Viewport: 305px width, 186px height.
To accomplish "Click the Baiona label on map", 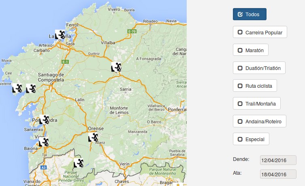I will pos(31,148).
